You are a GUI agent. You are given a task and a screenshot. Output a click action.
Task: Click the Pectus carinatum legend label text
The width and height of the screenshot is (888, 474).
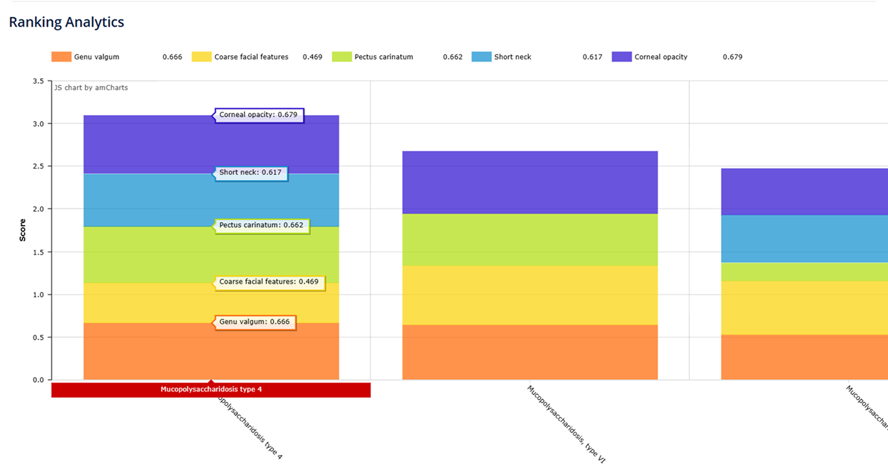384,57
